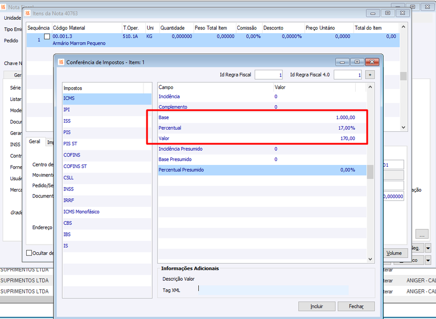Select PIS tax entry
The height and width of the screenshot is (319, 436).
[107, 132]
